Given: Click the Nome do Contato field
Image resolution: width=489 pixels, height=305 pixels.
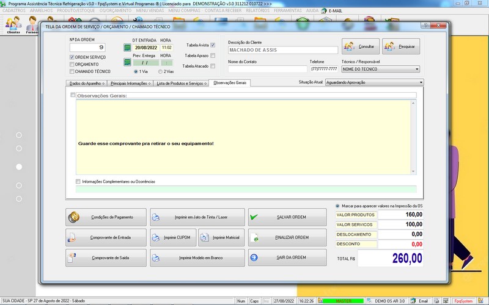Looking at the screenshot, I should [x=268, y=69].
